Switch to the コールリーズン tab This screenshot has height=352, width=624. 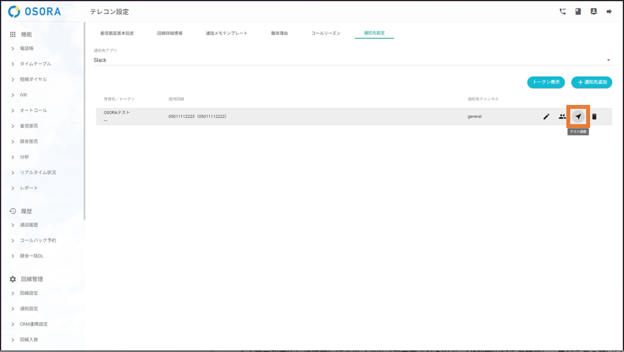(326, 33)
